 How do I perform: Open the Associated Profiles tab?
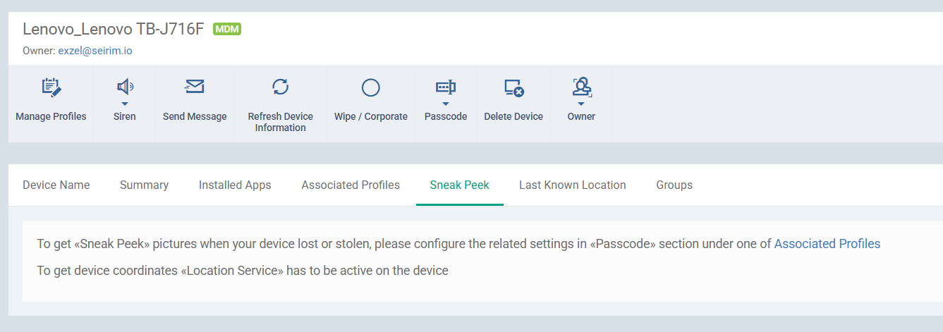click(351, 185)
